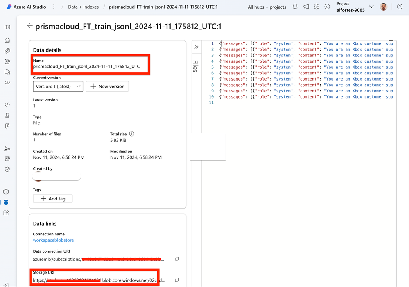The width and height of the screenshot is (409, 287).
Task: Open the tracing icon in the sidebar
Action: pos(7,148)
